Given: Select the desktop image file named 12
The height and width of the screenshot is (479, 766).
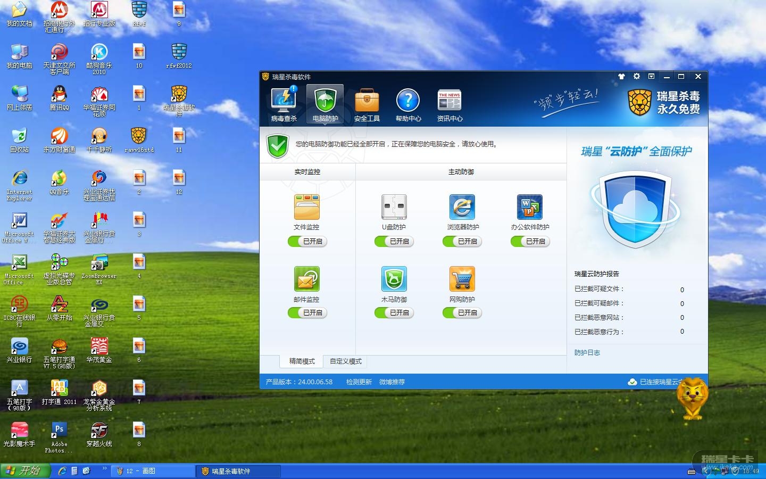Looking at the screenshot, I should 179,183.
